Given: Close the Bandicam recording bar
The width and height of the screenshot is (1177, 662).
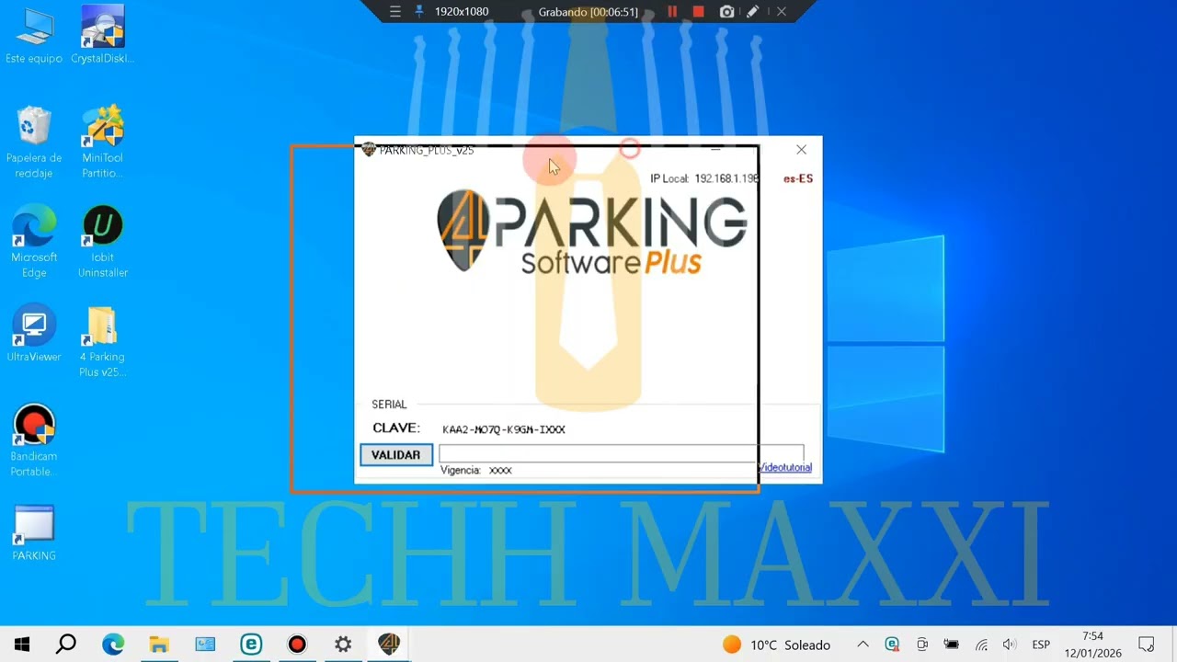Looking at the screenshot, I should pyautogui.click(x=781, y=12).
